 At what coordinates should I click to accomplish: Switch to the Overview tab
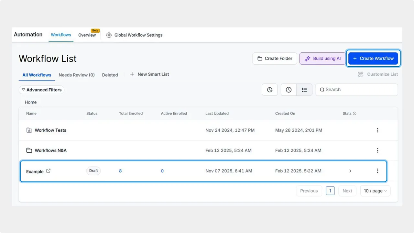click(87, 35)
